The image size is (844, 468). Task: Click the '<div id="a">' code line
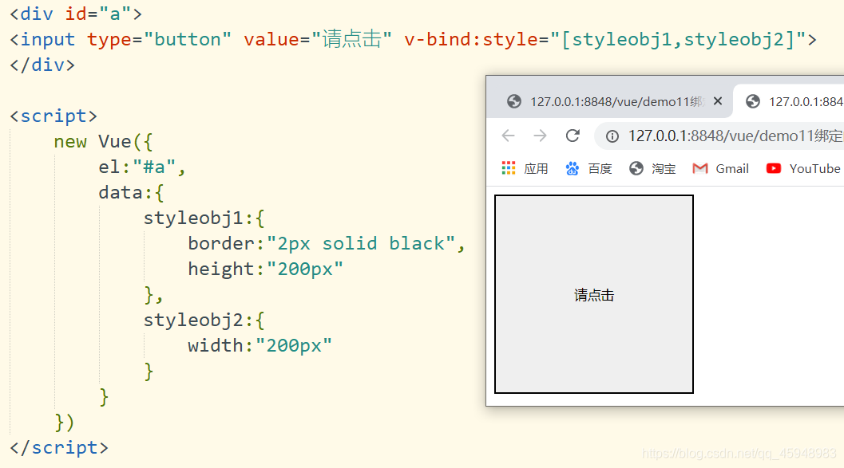[x=76, y=14]
